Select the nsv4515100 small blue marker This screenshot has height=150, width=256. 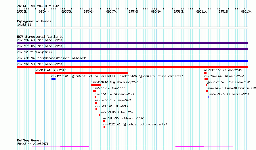[120, 79]
